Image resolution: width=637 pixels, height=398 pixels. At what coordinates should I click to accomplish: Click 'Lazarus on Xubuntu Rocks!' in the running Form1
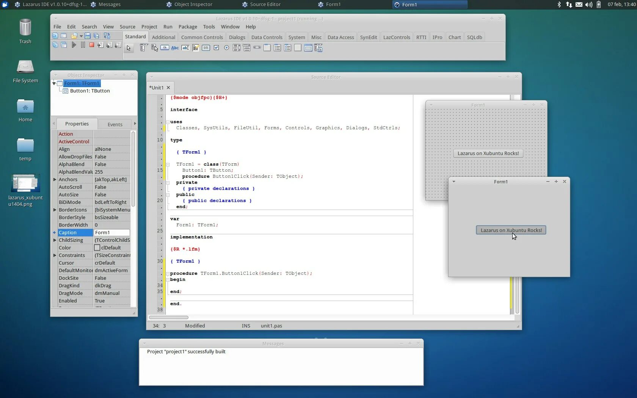511,230
